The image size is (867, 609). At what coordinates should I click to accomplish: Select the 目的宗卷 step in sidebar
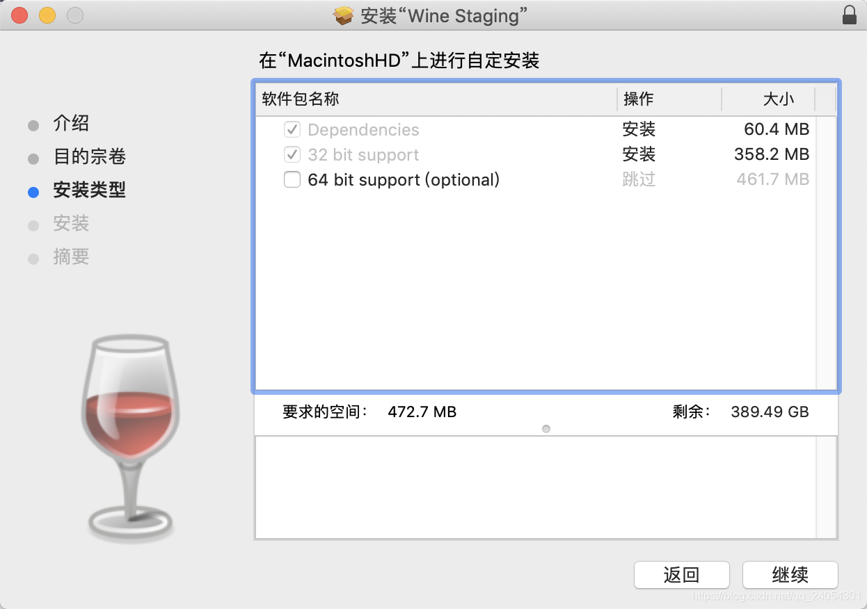89,157
